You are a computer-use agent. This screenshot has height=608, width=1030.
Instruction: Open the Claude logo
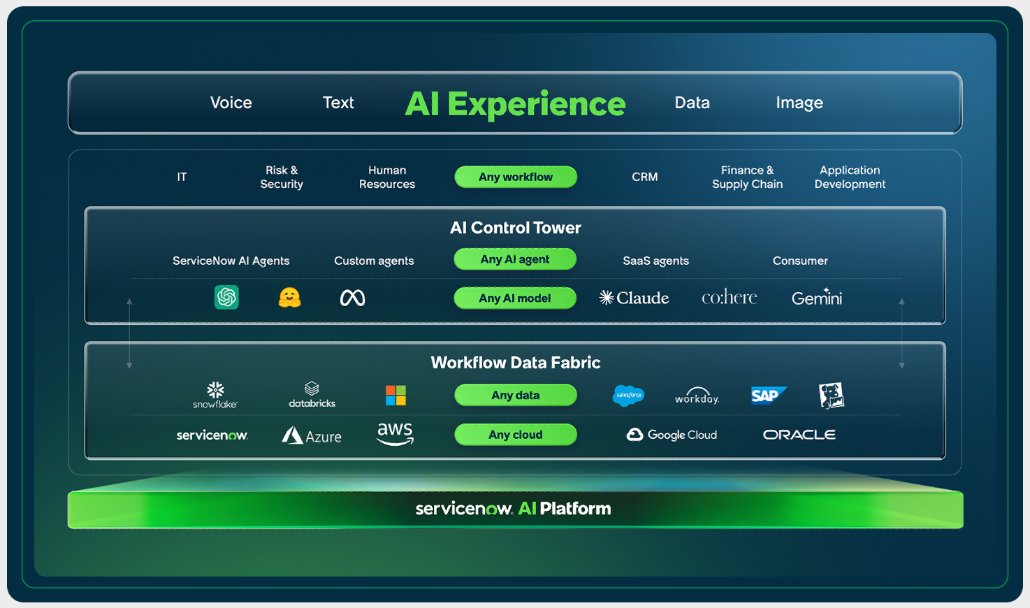tap(633, 297)
